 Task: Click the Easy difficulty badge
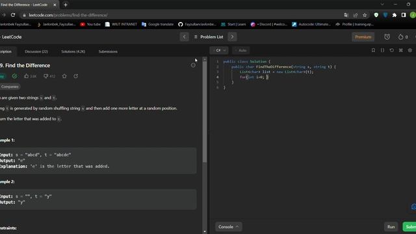[2, 76]
